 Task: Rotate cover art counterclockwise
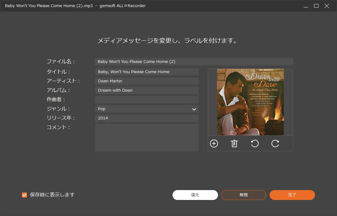tap(255, 143)
